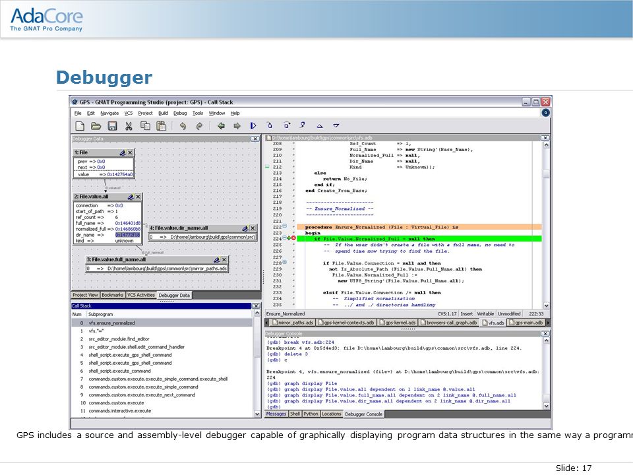Close the Debugger Console panel
This screenshot has width=633, height=475.
coord(545,334)
